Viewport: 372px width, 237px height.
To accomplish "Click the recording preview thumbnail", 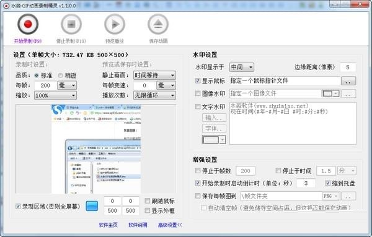I will (96, 149).
